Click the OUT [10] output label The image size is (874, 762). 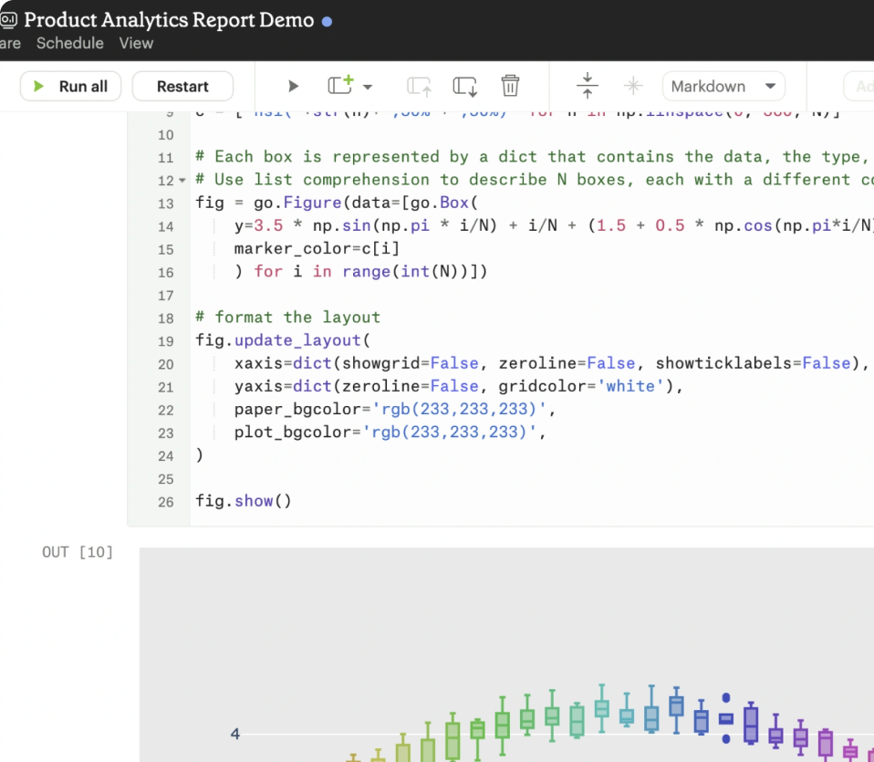[x=78, y=552]
